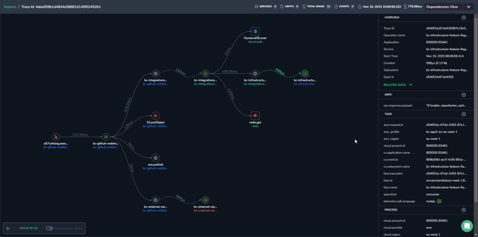The width and height of the screenshot is (478, 237).
Task: Open the chat support bubble
Action: (x=466, y=226)
